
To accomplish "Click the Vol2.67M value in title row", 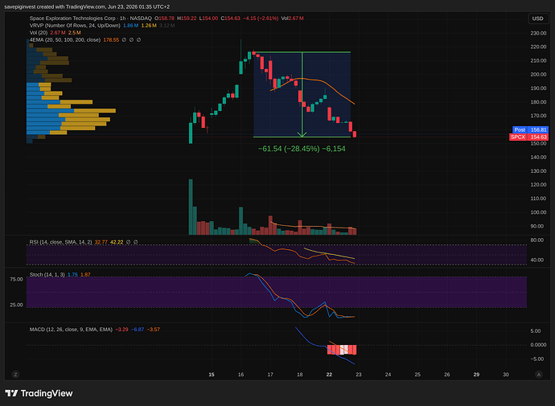I will (292, 18).
